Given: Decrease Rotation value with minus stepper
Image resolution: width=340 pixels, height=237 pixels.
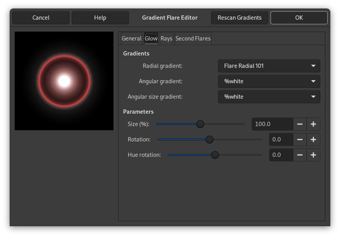Looking at the screenshot, I should pyautogui.click(x=299, y=140).
